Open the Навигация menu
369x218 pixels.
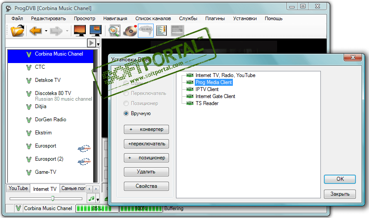coord(115,18)
